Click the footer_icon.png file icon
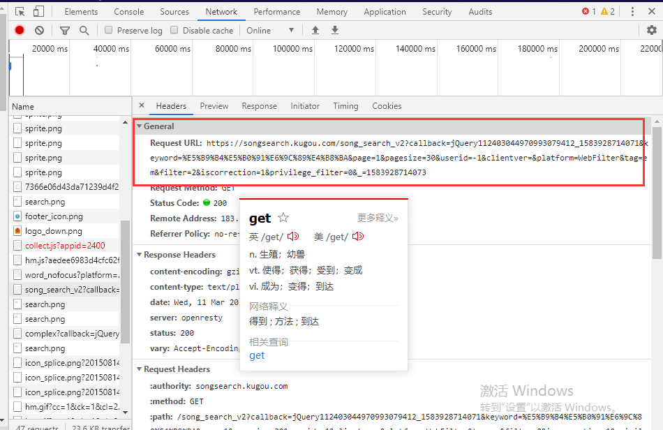The image size is (663, 430). [17, 216]
